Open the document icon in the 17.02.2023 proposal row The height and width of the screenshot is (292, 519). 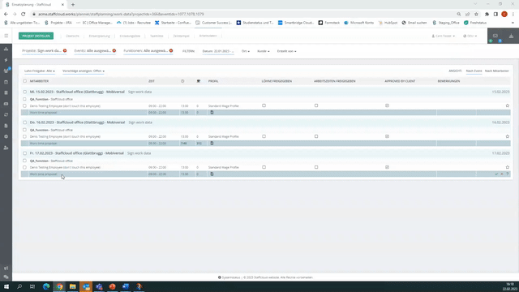pos(212,174)
